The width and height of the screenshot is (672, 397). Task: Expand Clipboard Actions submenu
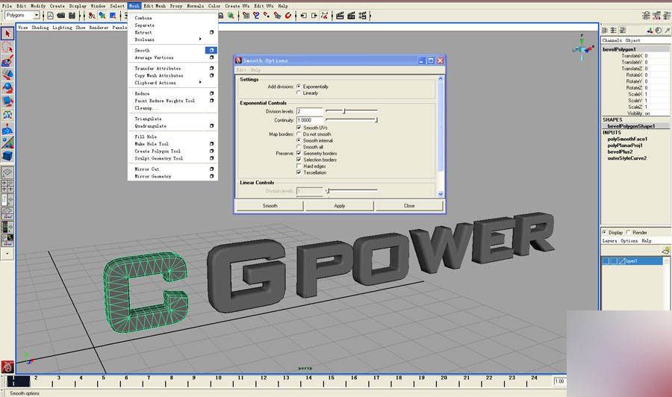pos(200,82)
